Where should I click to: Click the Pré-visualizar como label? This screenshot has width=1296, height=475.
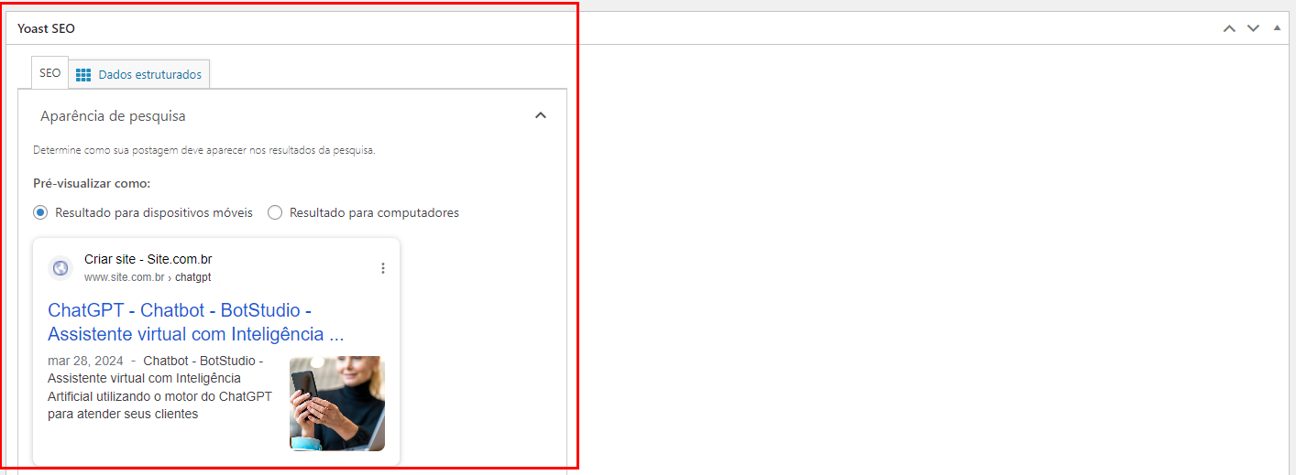tap(92, 183)
